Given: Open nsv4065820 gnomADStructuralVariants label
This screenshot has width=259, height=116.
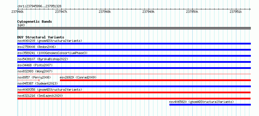Looking at the screenshot, I should tap(201, 102).
